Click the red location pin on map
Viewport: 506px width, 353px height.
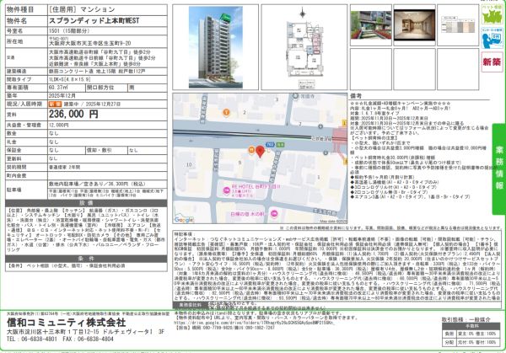(x=260, y=152)
